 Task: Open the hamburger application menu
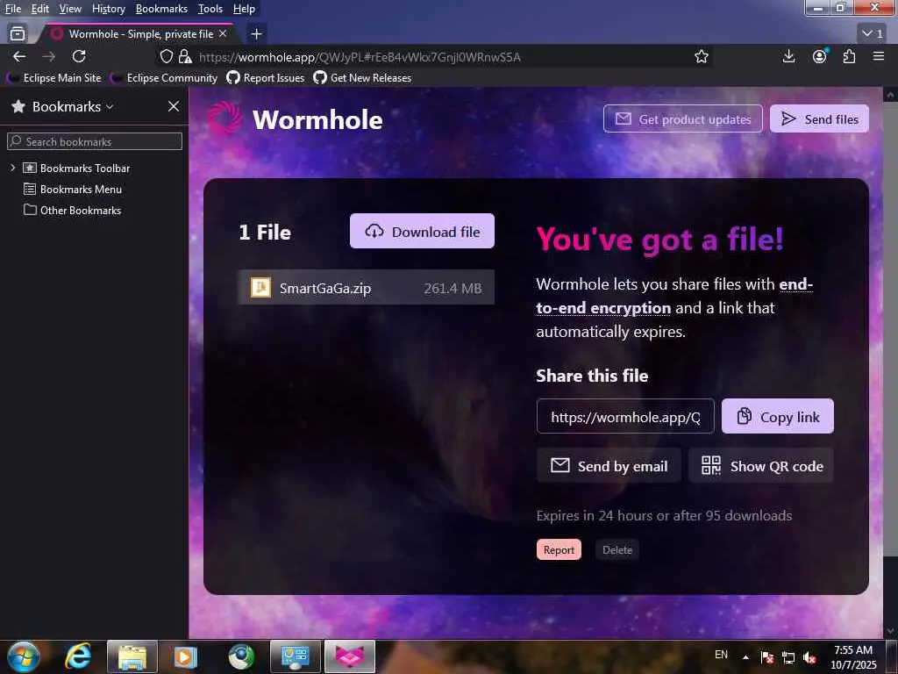(x=879, y=56)
